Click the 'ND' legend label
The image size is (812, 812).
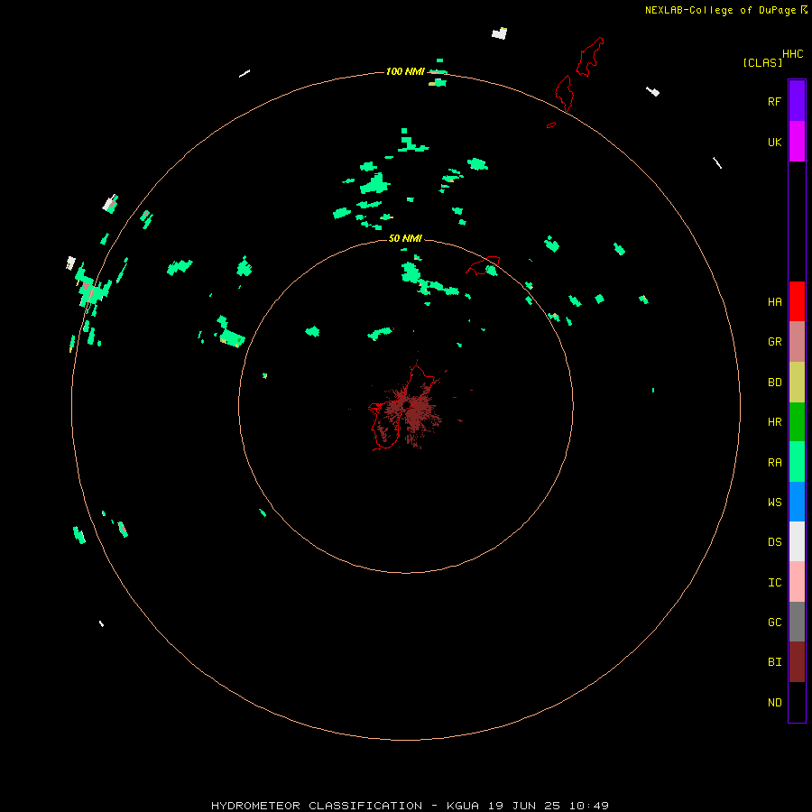tap(774, 703)
